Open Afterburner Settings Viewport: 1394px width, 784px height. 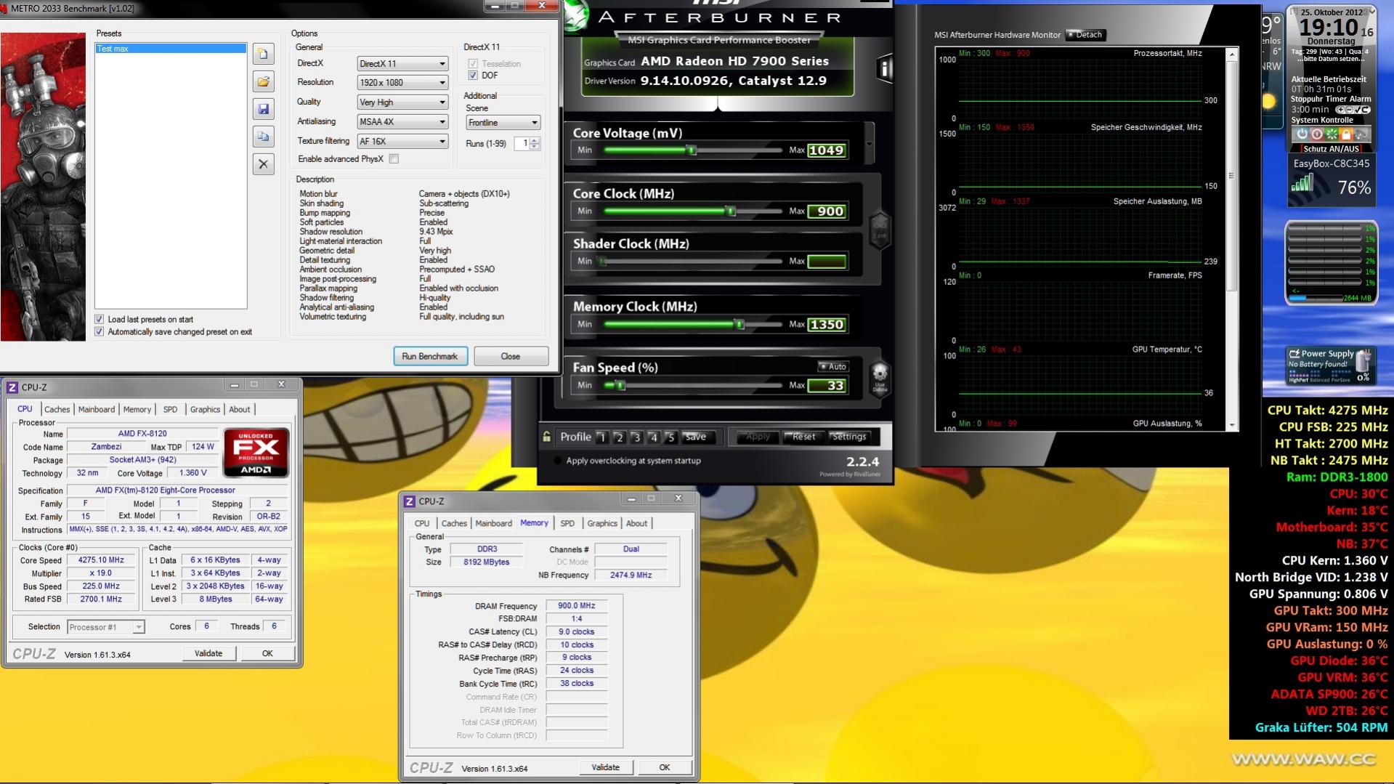(x=848, y=437)
